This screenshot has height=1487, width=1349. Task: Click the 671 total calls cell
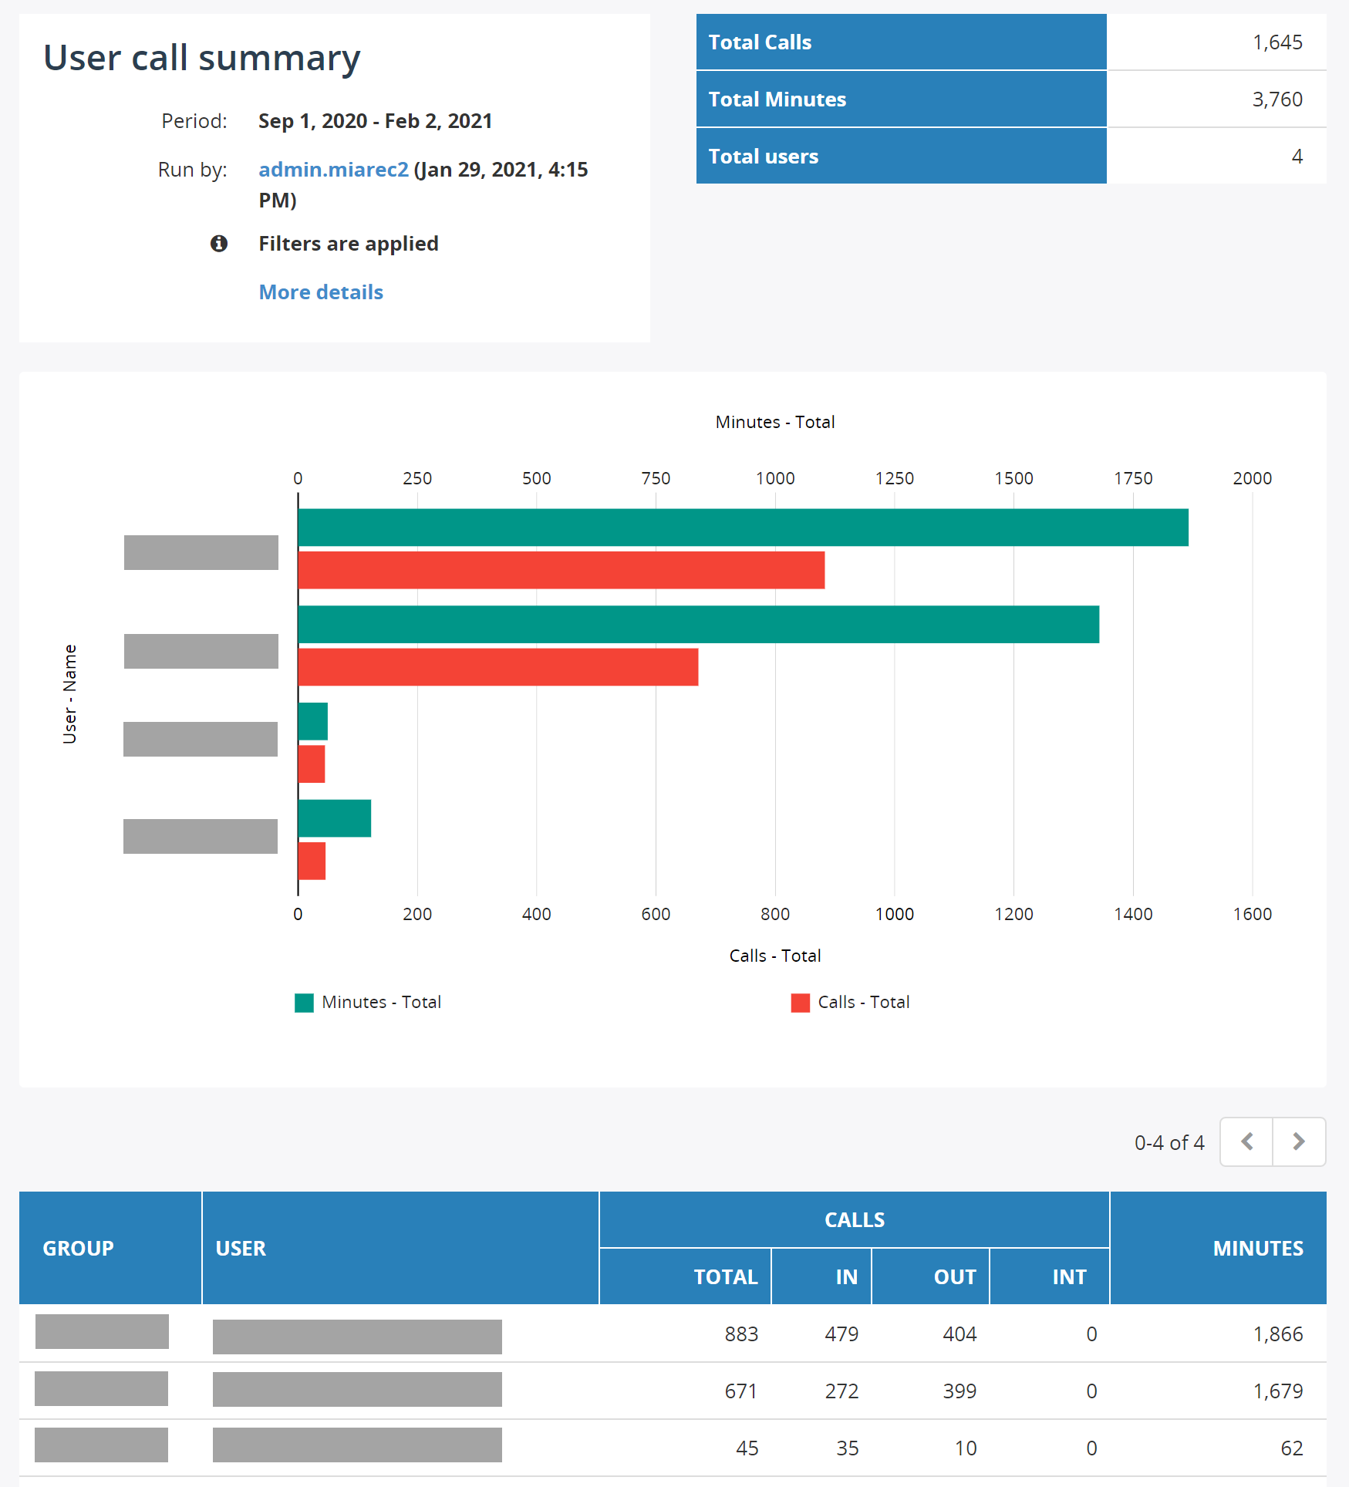click(x=741, y=1391)
